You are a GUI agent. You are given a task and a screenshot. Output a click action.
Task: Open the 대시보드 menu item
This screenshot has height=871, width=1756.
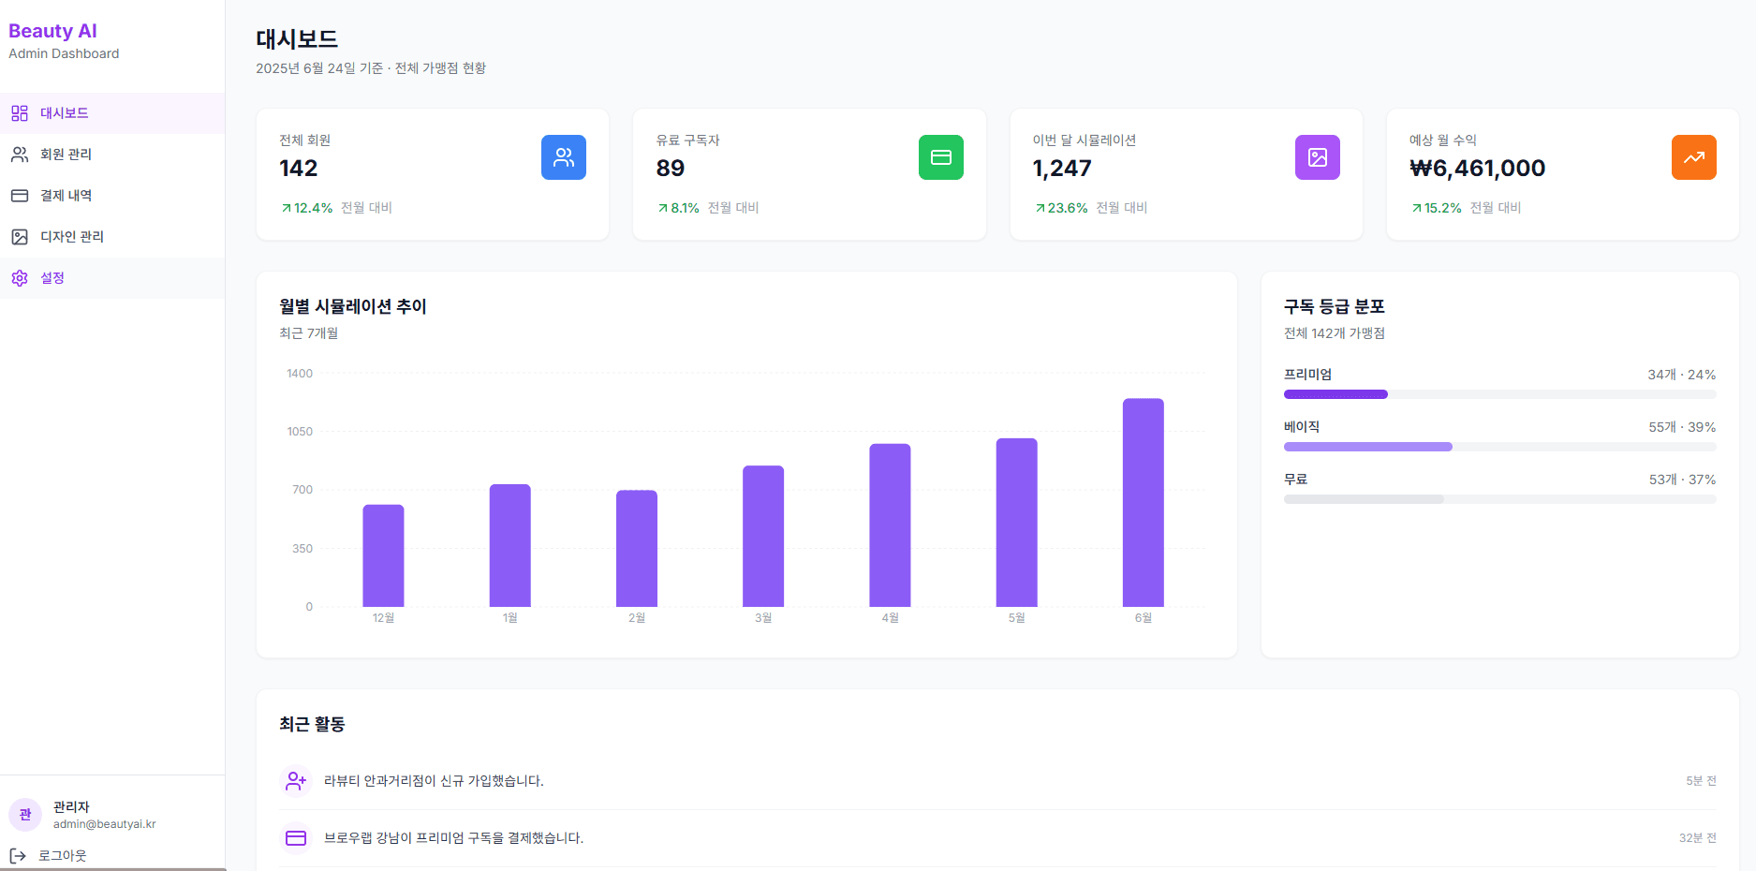click(x=112, y=113)
